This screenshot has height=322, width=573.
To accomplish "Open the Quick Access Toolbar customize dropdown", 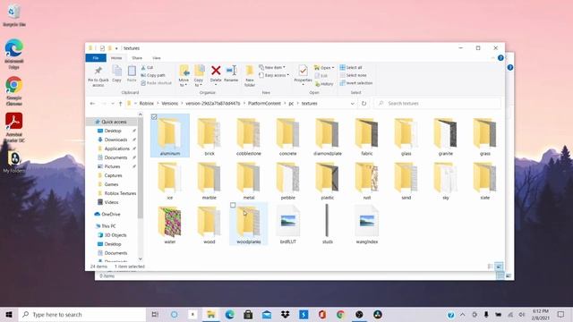I will 116,48.
